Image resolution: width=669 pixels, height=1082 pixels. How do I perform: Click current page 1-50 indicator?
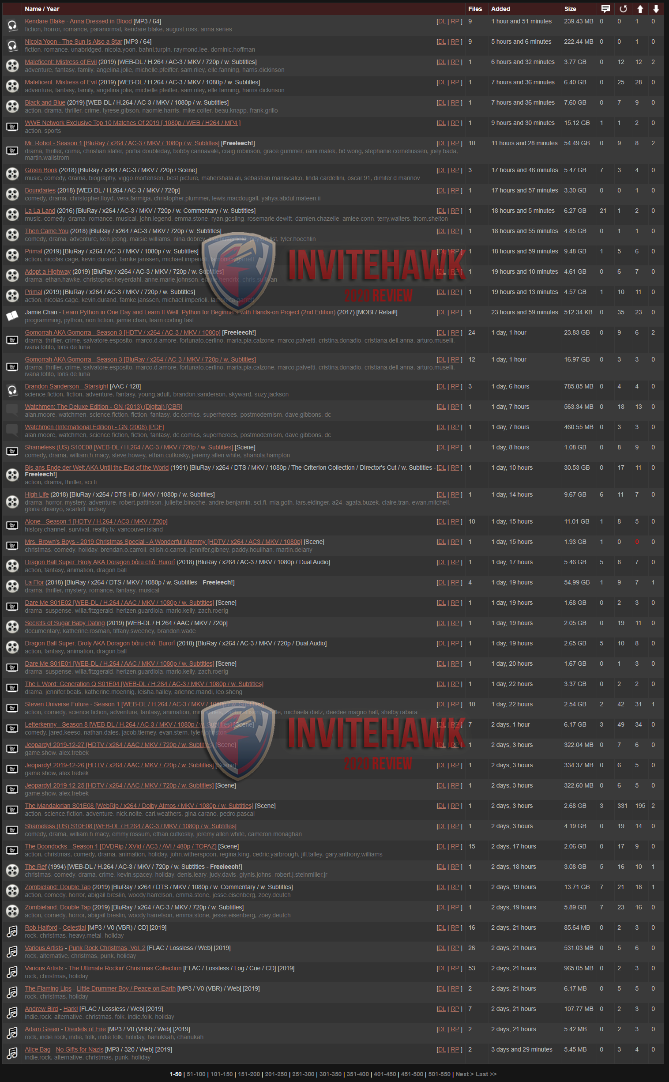click(176, 1074)
